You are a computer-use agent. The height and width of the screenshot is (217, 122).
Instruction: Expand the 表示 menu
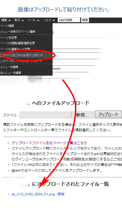[19, 20]
